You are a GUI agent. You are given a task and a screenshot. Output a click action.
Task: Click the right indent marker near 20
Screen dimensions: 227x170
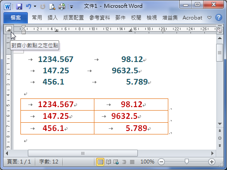pyautogui.click(x=163, y=30)
